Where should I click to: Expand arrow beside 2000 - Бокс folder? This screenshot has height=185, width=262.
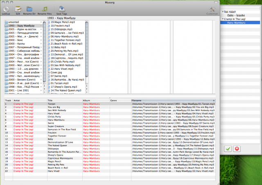(x=41, y=40)
